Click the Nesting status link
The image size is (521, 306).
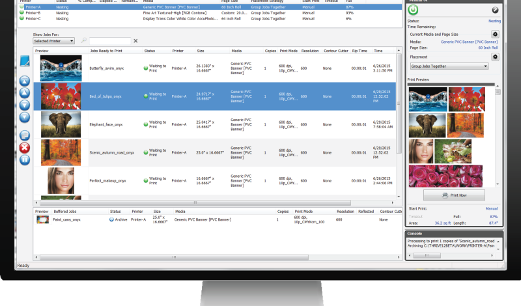tap(494, 21)
